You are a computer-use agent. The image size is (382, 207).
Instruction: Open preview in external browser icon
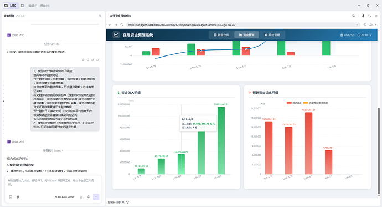[x=371, y=24]
